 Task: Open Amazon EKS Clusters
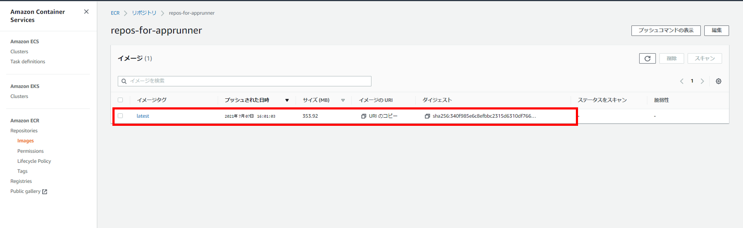tap(19, 96)
